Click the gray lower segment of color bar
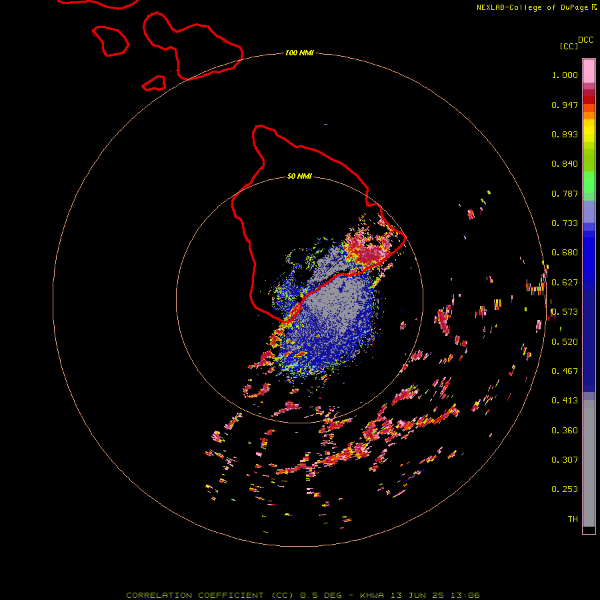The image size is (600, 600). [x=589, y=463]
